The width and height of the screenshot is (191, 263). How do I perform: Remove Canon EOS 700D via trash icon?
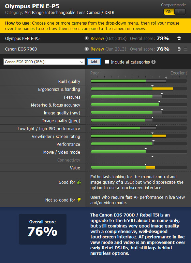click(x=179, y=49)
